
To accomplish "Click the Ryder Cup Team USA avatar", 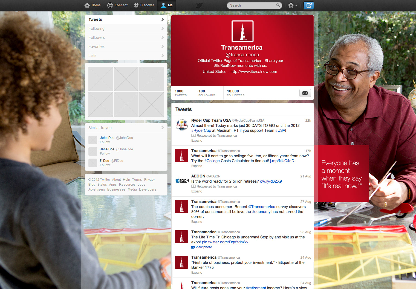I will 182,125.
